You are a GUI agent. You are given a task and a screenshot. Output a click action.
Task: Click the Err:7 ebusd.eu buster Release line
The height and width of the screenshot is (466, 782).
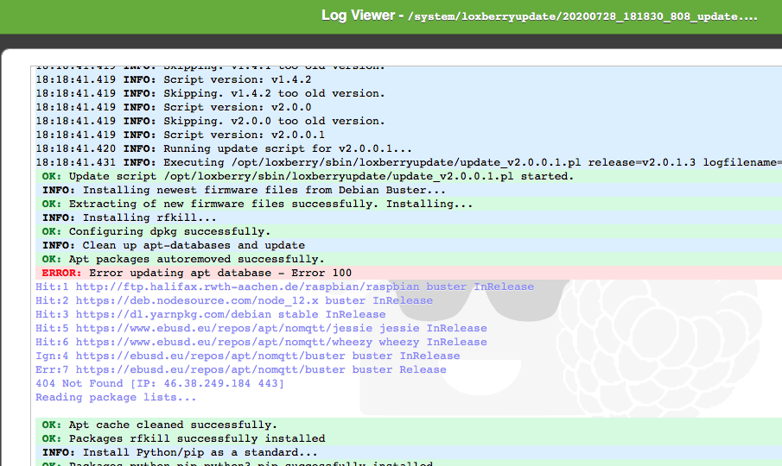tap(241, 370)
